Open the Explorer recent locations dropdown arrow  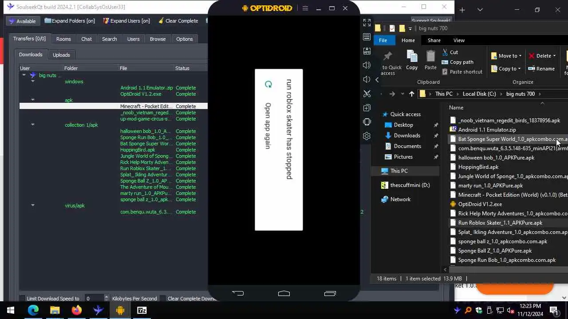coord(402,94)
